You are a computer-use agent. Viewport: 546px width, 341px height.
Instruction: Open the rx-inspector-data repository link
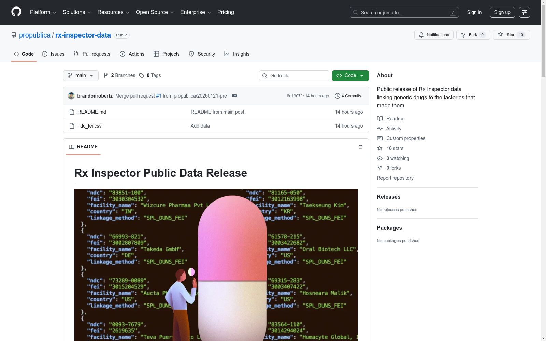[x=83, y=35]
